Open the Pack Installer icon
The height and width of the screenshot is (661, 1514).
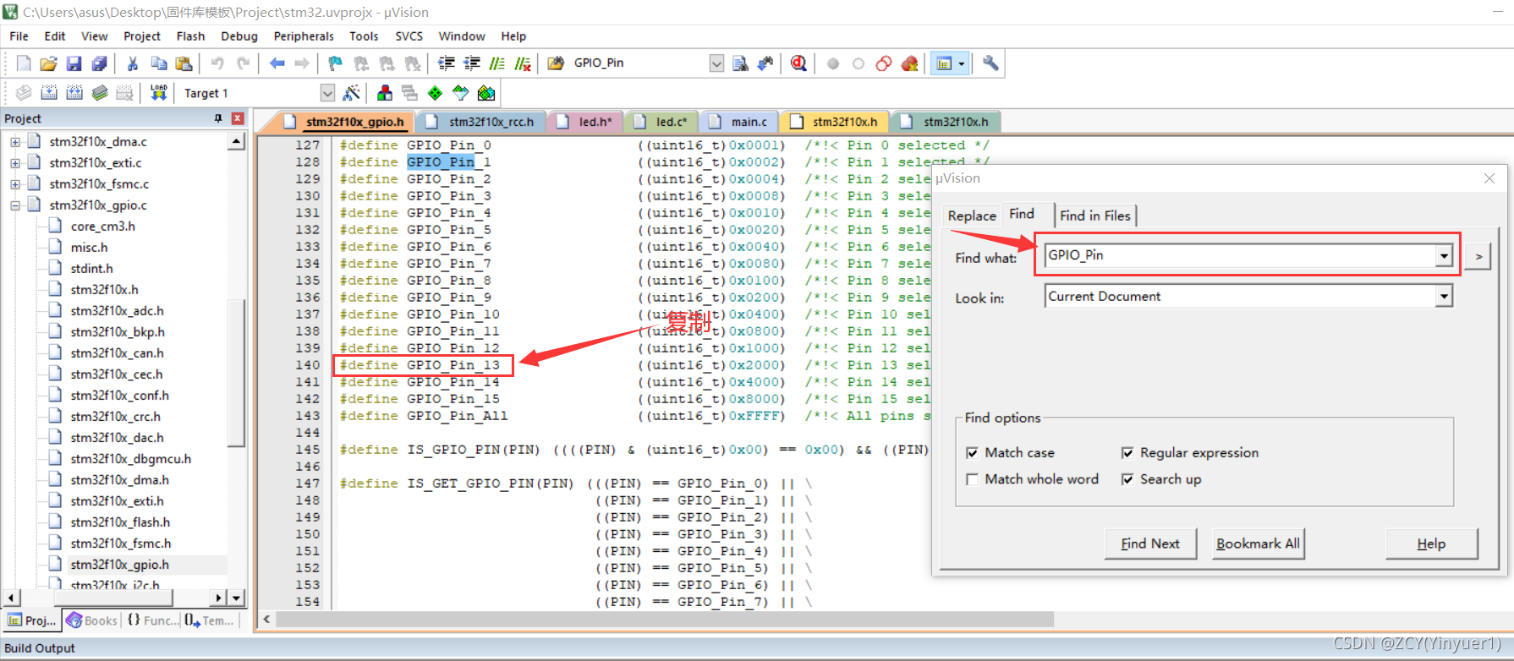point(486,93)
